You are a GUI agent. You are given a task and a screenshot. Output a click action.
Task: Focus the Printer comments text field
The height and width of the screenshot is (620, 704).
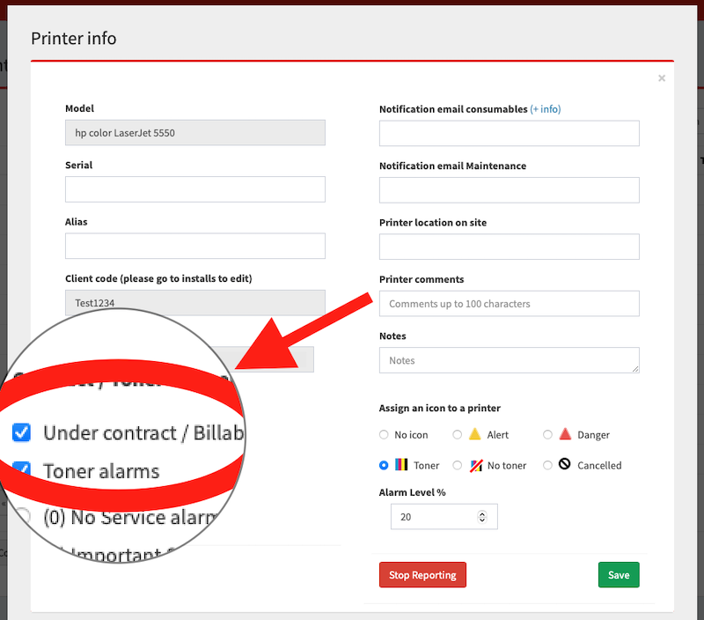point(509,304)
